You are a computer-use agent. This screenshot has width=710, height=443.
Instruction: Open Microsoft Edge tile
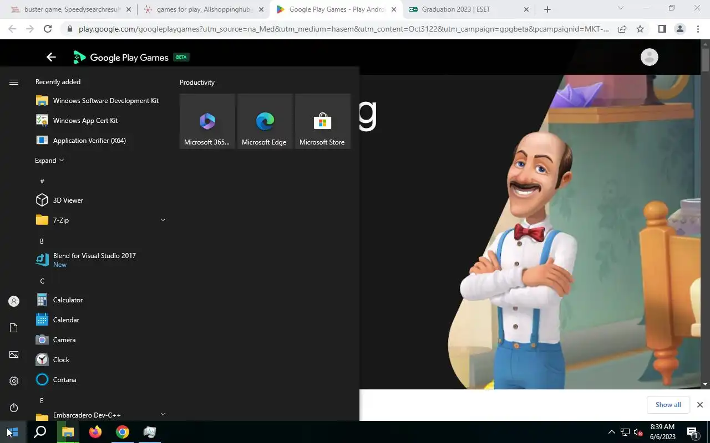[x=265, y=121]
